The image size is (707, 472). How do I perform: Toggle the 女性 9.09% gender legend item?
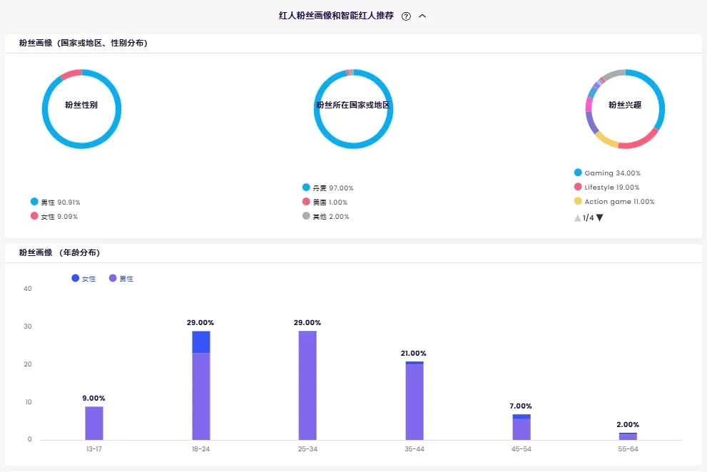click(54, 216)
